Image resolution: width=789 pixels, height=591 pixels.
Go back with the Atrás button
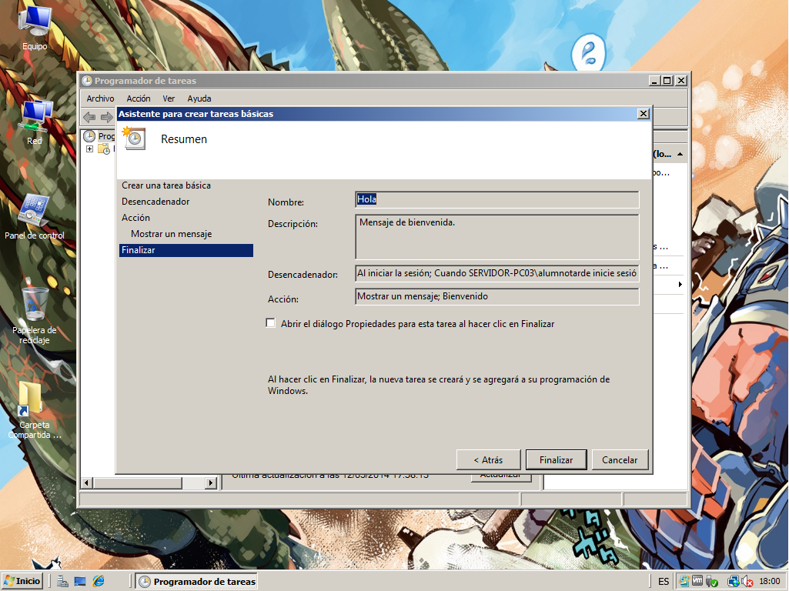[x=488, y=459]
